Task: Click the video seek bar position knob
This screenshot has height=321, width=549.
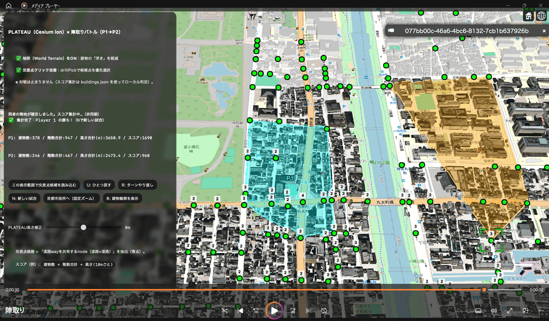Action: (484, 290)
